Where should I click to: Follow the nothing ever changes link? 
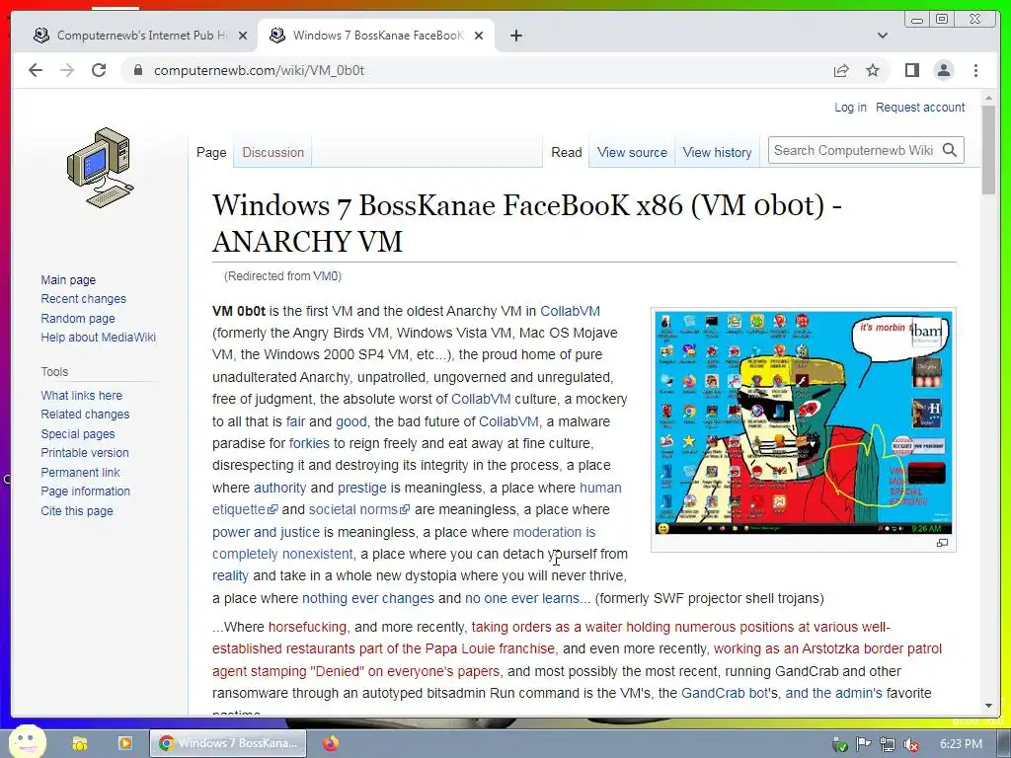368,598
